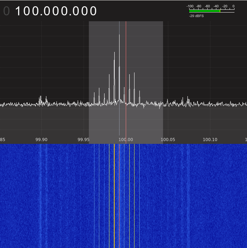The image size is (247, 248).
Task: Click the -100 mark on the meter scale
Action: (190, 6)
